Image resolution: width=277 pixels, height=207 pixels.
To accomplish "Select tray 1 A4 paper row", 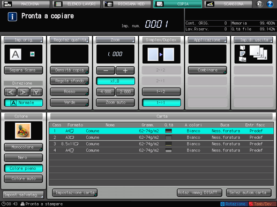I will [x=161, y=131].
